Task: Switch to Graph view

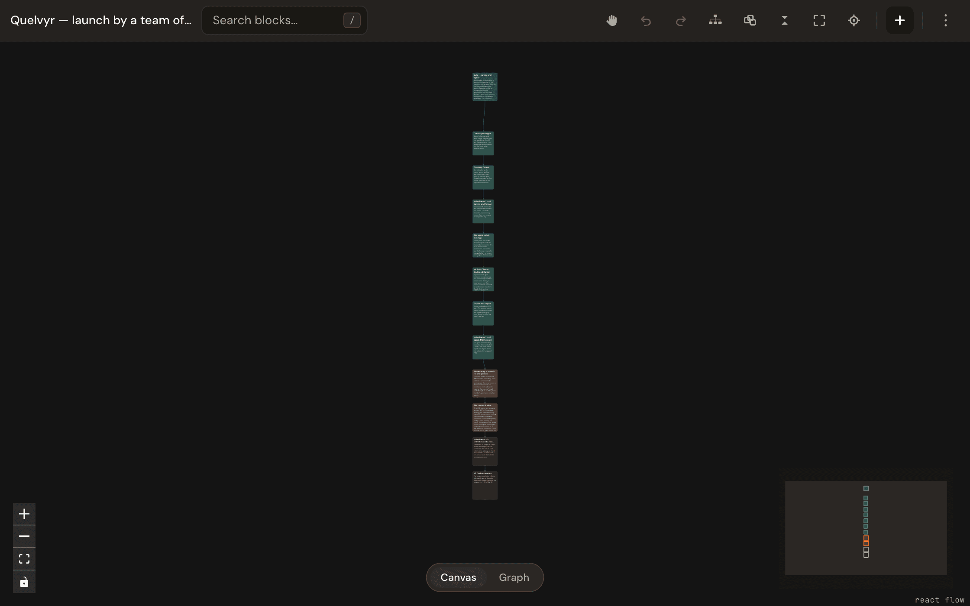Action: coord(514,577)
